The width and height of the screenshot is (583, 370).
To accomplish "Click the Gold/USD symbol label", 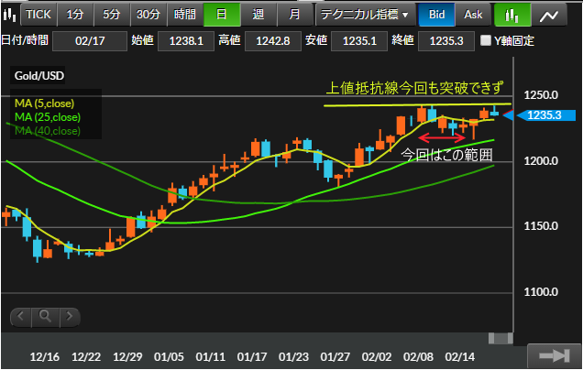I will click(39, 76).
